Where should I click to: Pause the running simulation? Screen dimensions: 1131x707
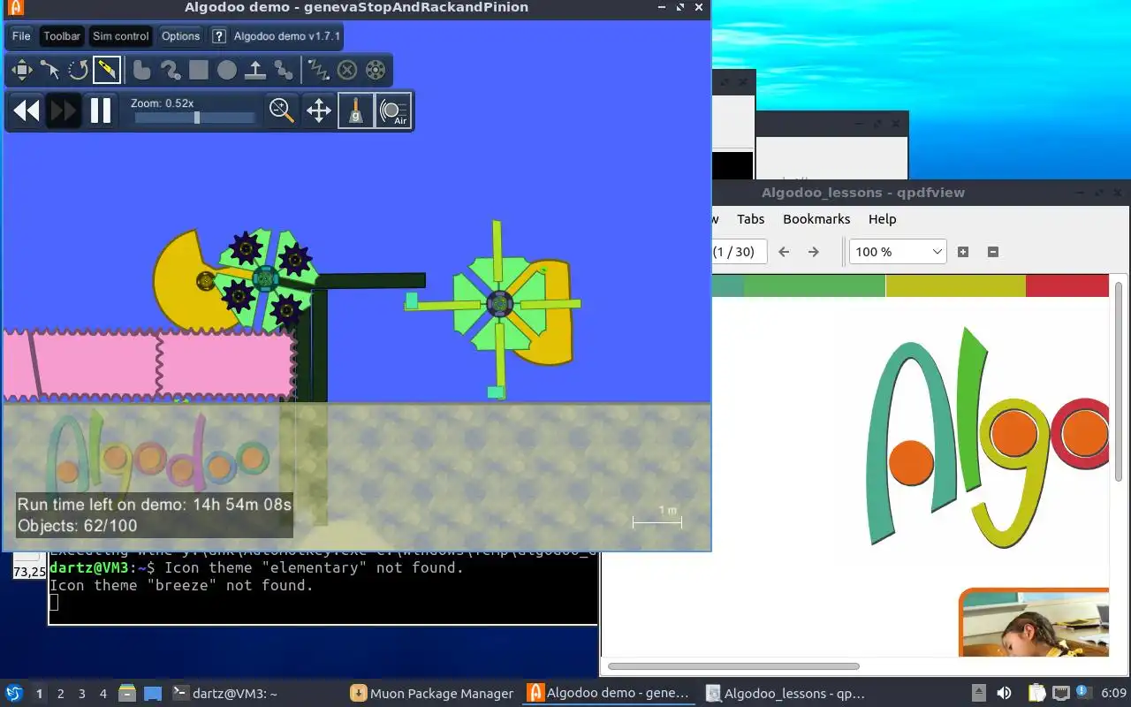click(101, 110)
